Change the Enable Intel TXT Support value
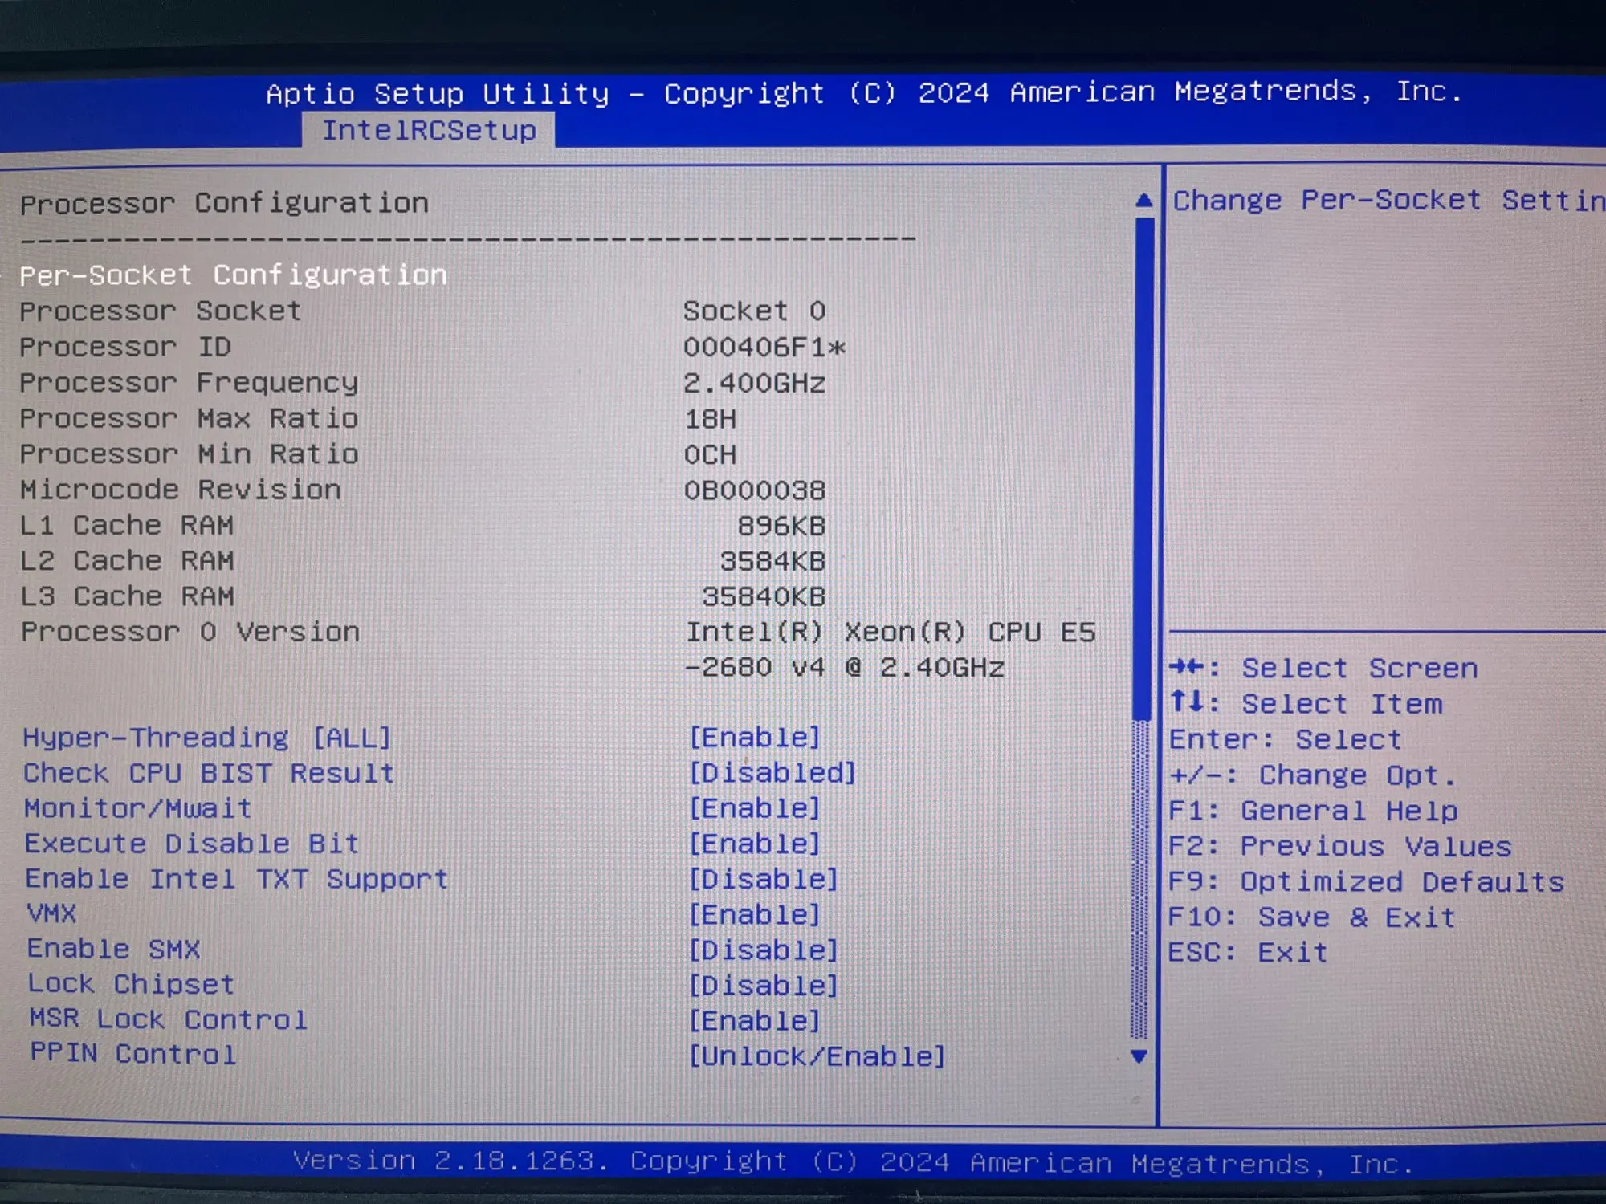The width and height of the screenshot is (1606, 1204). (764, 879)
